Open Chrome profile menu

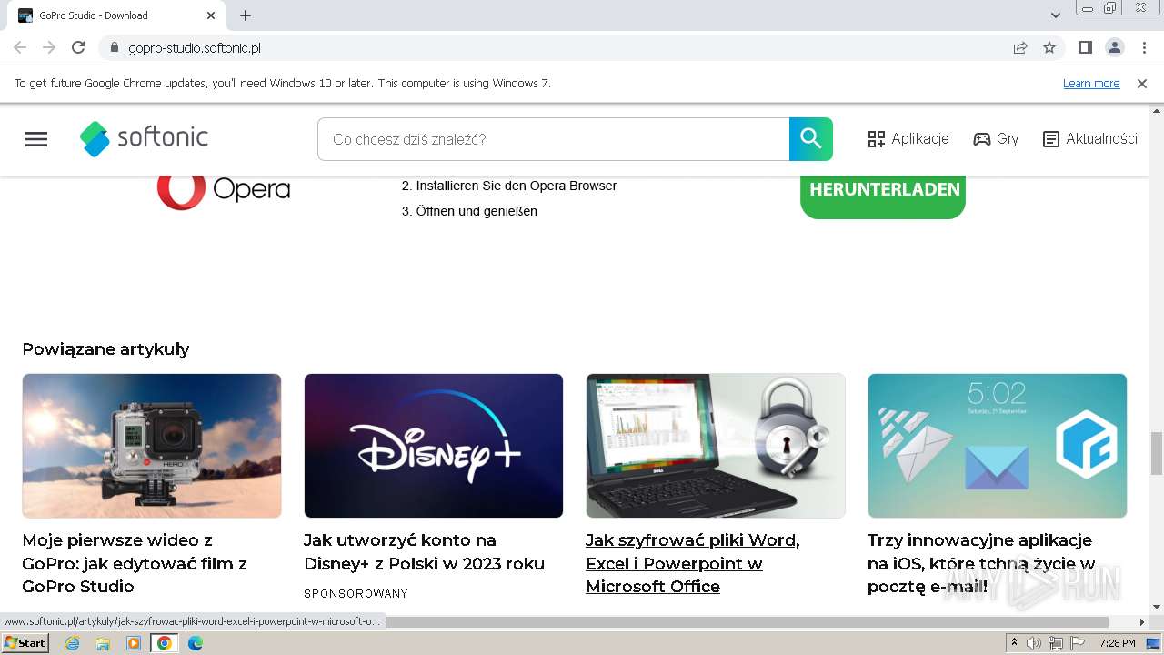tap(1114, 47)
